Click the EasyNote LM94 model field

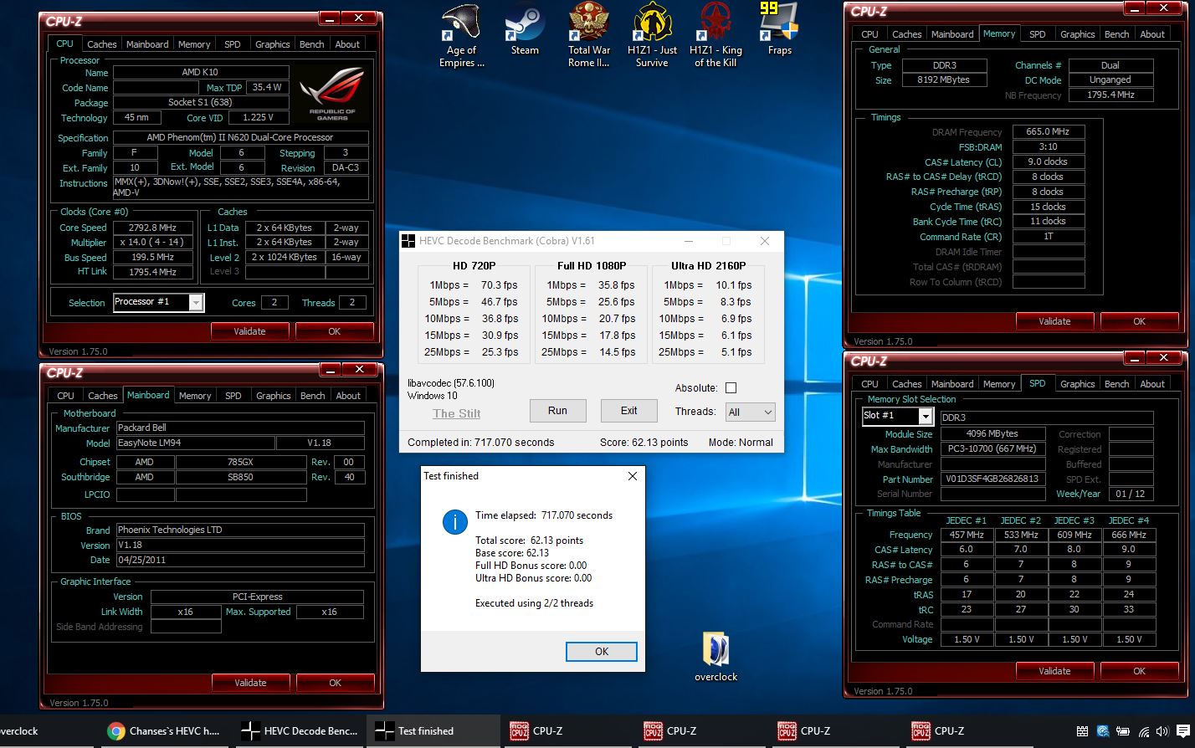194,443
